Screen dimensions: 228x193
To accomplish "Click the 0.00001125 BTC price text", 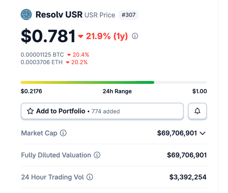I will (x=42, y=55).
